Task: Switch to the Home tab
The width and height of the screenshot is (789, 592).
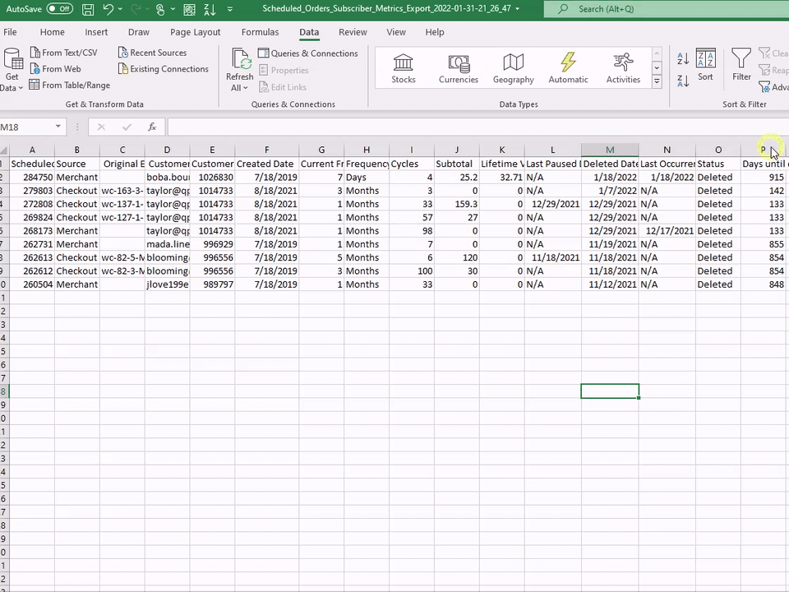Action: pyautogui.click(x=53, y=32)
